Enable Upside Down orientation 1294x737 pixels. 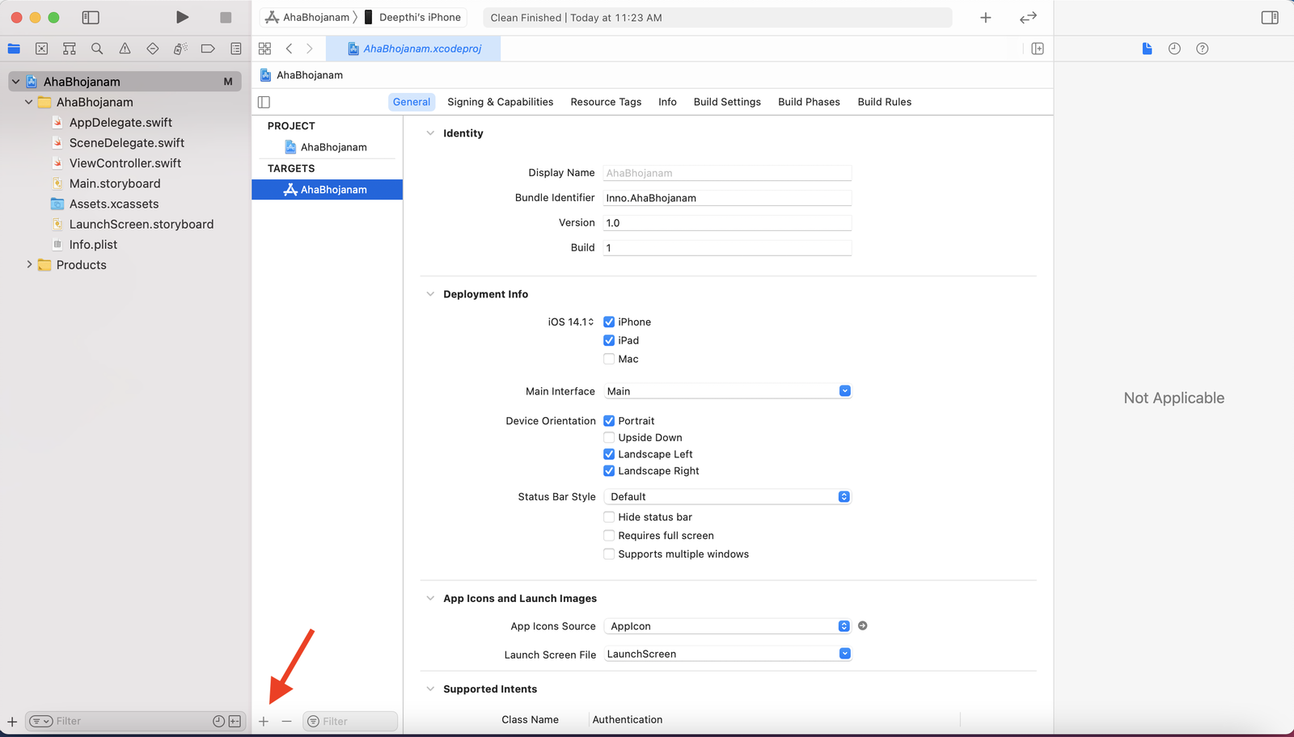click(609, 437)
